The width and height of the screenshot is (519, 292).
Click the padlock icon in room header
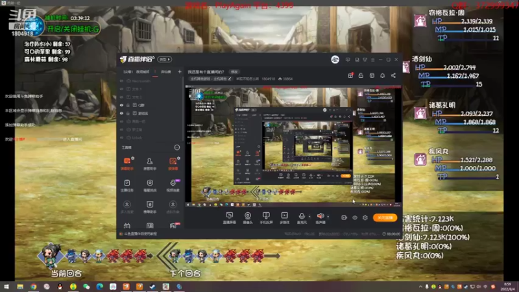click(x=361, y=75)
